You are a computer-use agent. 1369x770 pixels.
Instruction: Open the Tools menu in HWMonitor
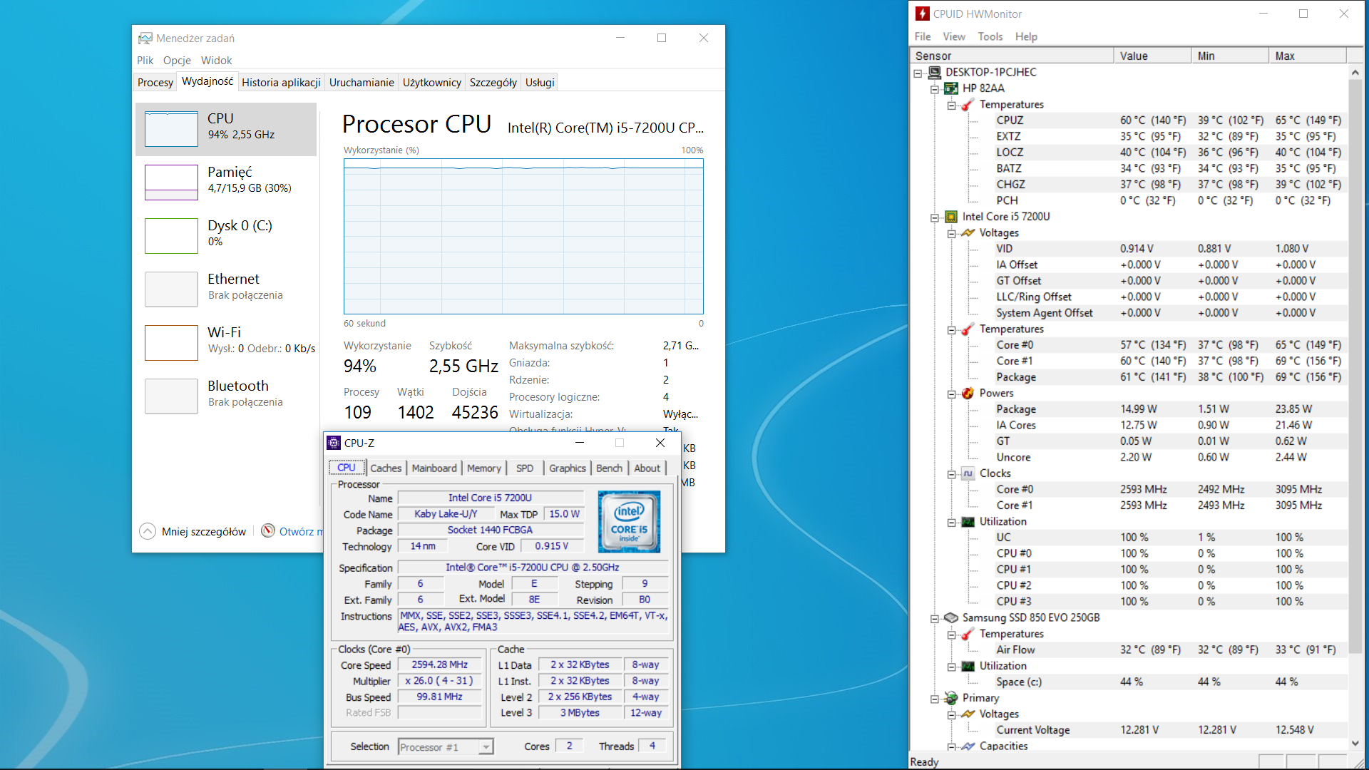(990, 36)
